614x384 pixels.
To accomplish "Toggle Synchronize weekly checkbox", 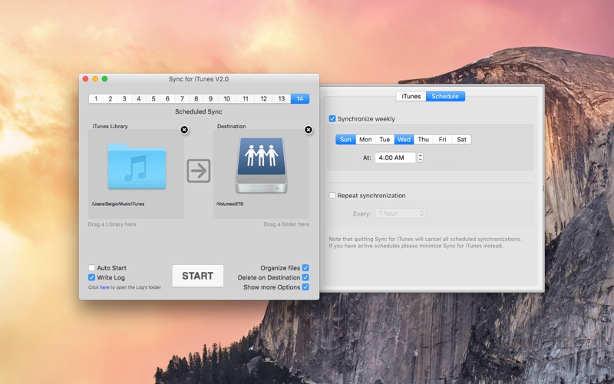I will click(332, 119).
